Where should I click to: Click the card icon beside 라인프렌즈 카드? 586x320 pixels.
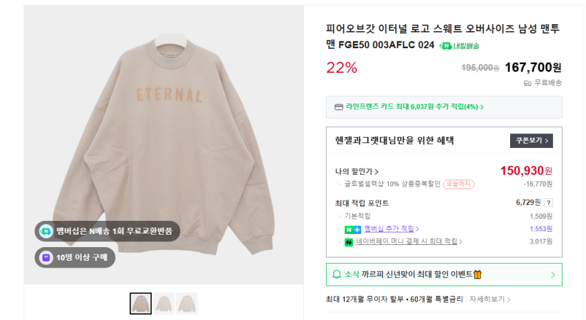(339, 107)
